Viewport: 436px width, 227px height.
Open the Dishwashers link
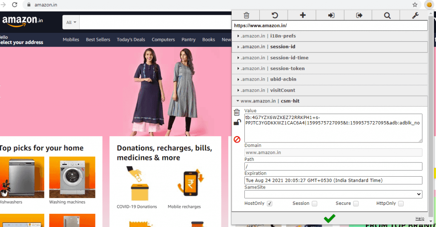[11, 202]
